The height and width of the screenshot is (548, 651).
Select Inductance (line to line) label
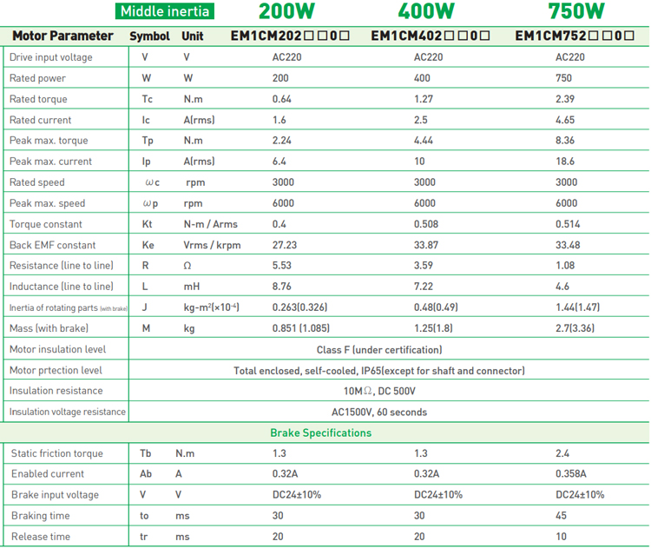coord(62,287)
